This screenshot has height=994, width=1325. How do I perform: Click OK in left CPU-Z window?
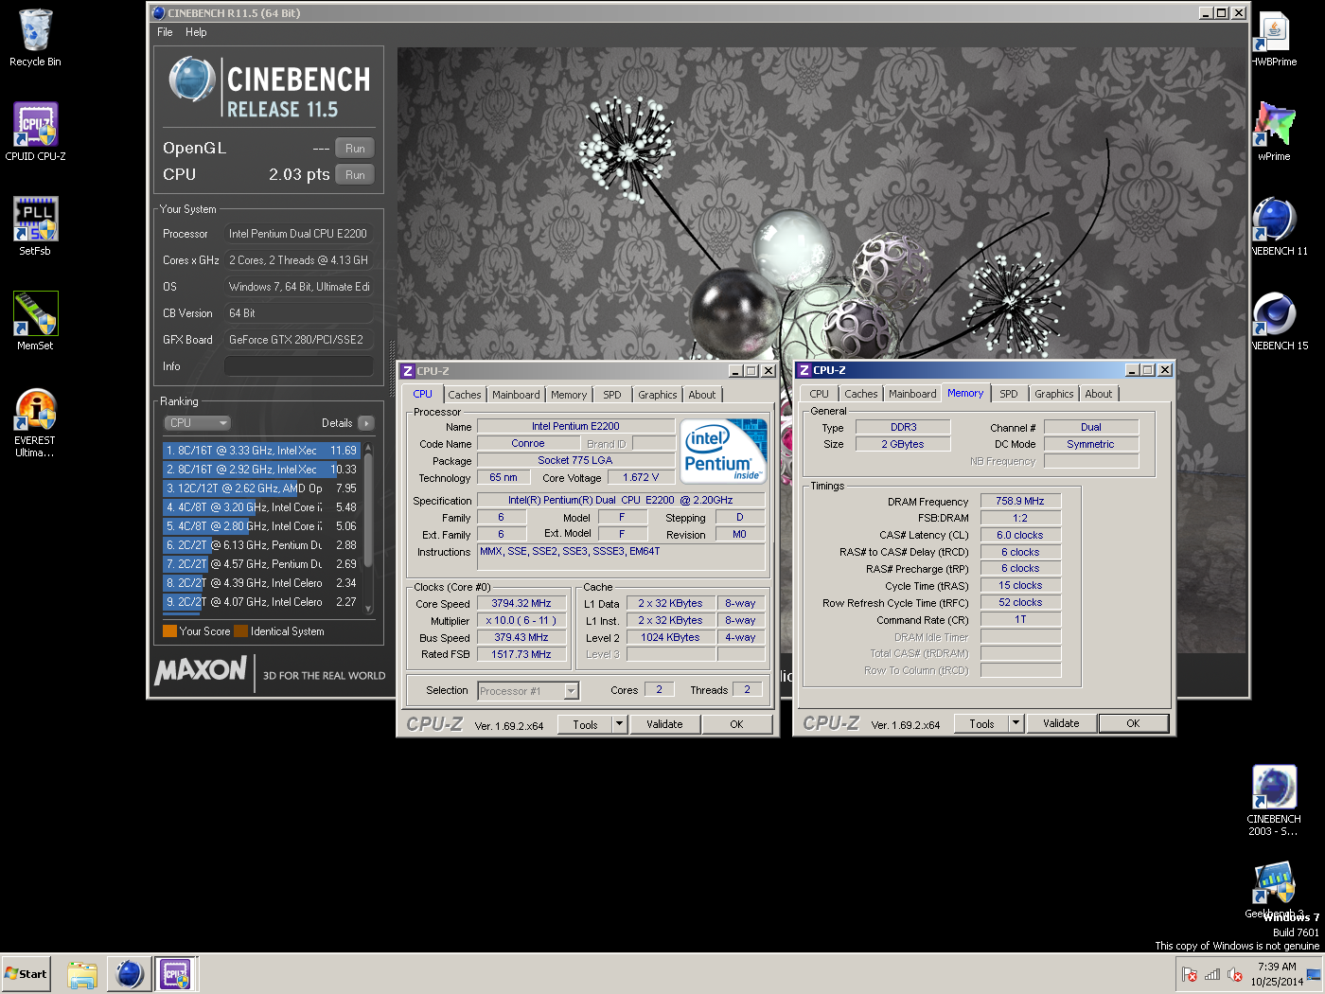(736, 725)
